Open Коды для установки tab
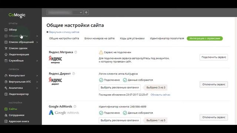 click(x=132, y=38)
